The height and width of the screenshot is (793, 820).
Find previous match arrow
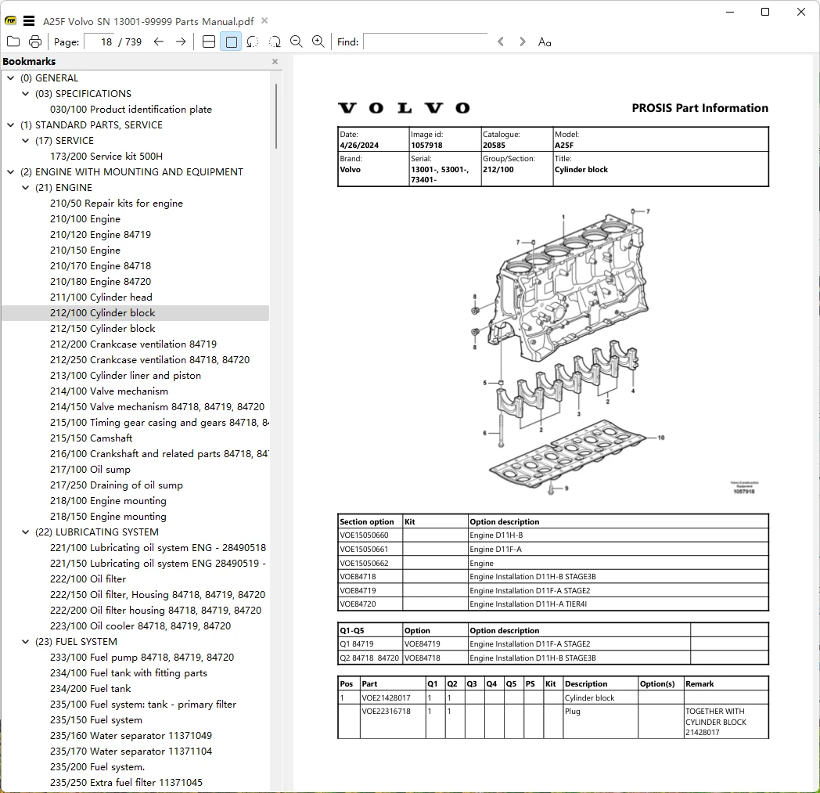pos(501,41)
